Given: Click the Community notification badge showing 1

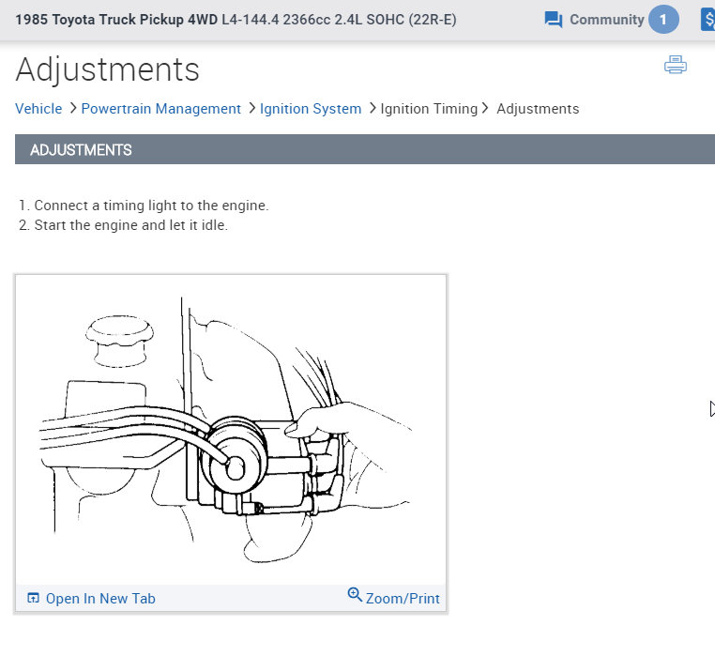Looking at the screenshot, I should pos(663,19).
